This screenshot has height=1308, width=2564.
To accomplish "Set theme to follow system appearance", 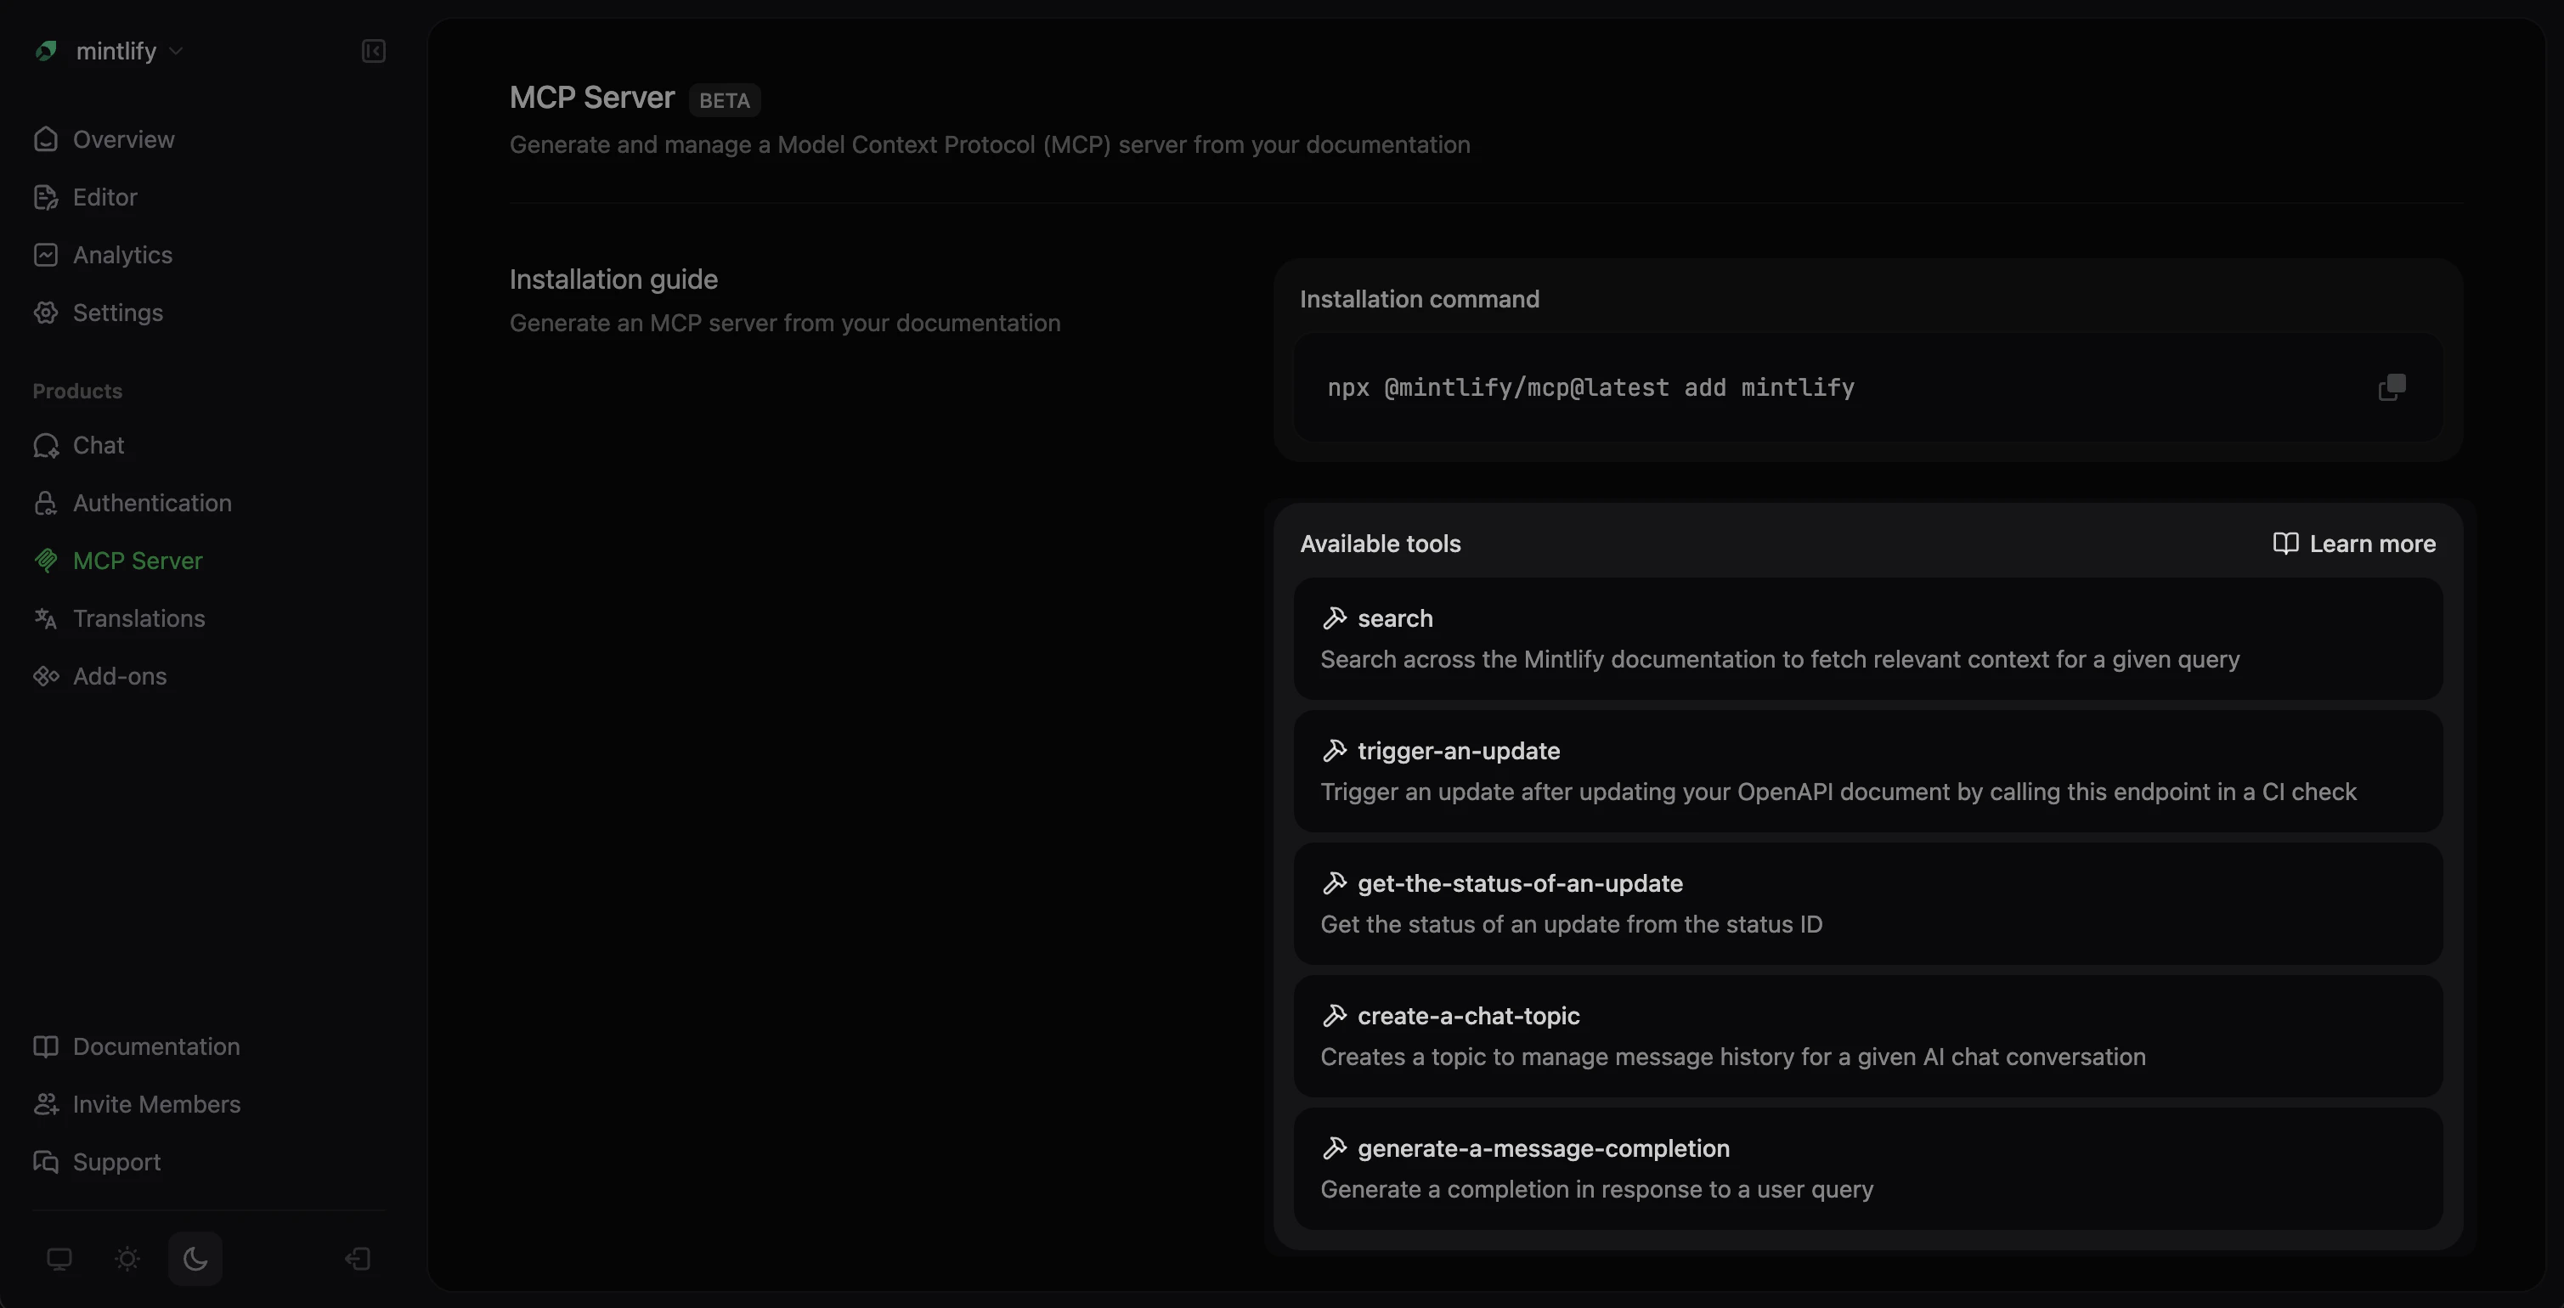I will pos(59,1257).
